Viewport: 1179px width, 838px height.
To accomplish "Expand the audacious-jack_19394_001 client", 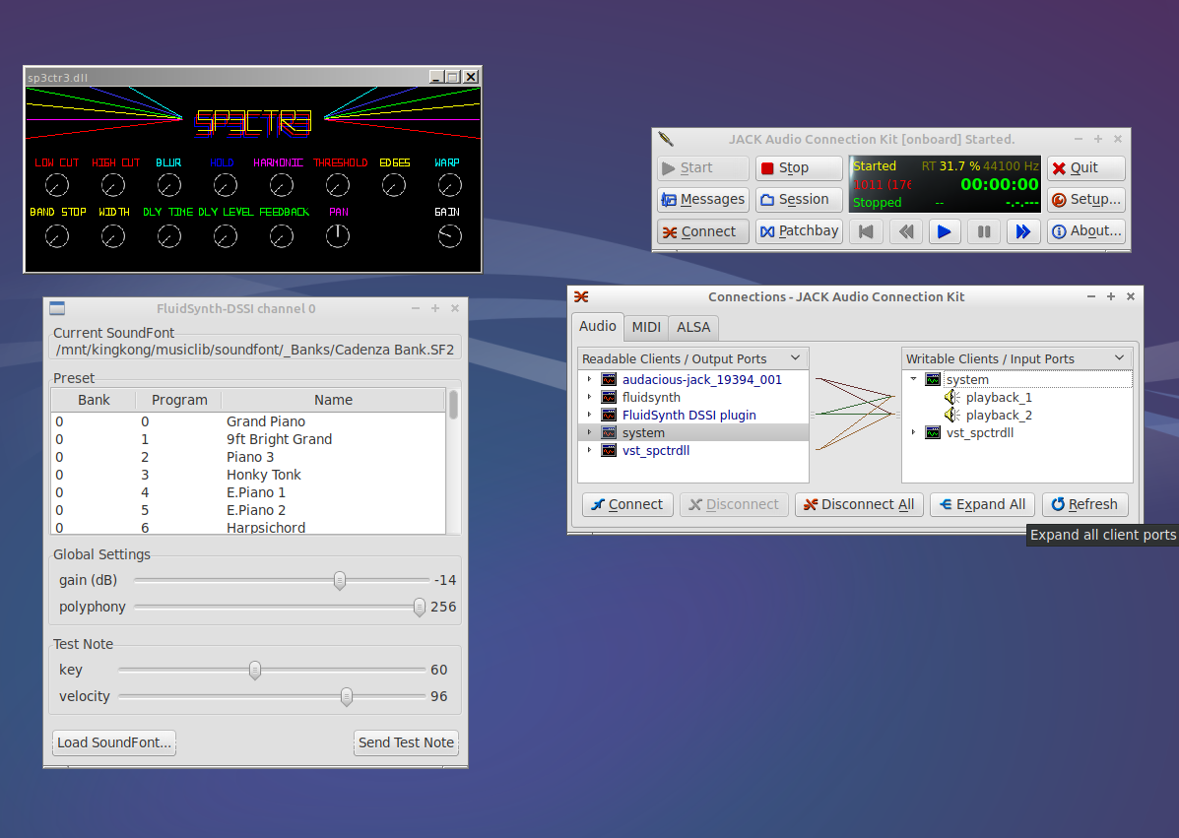I will pos(589,379).
